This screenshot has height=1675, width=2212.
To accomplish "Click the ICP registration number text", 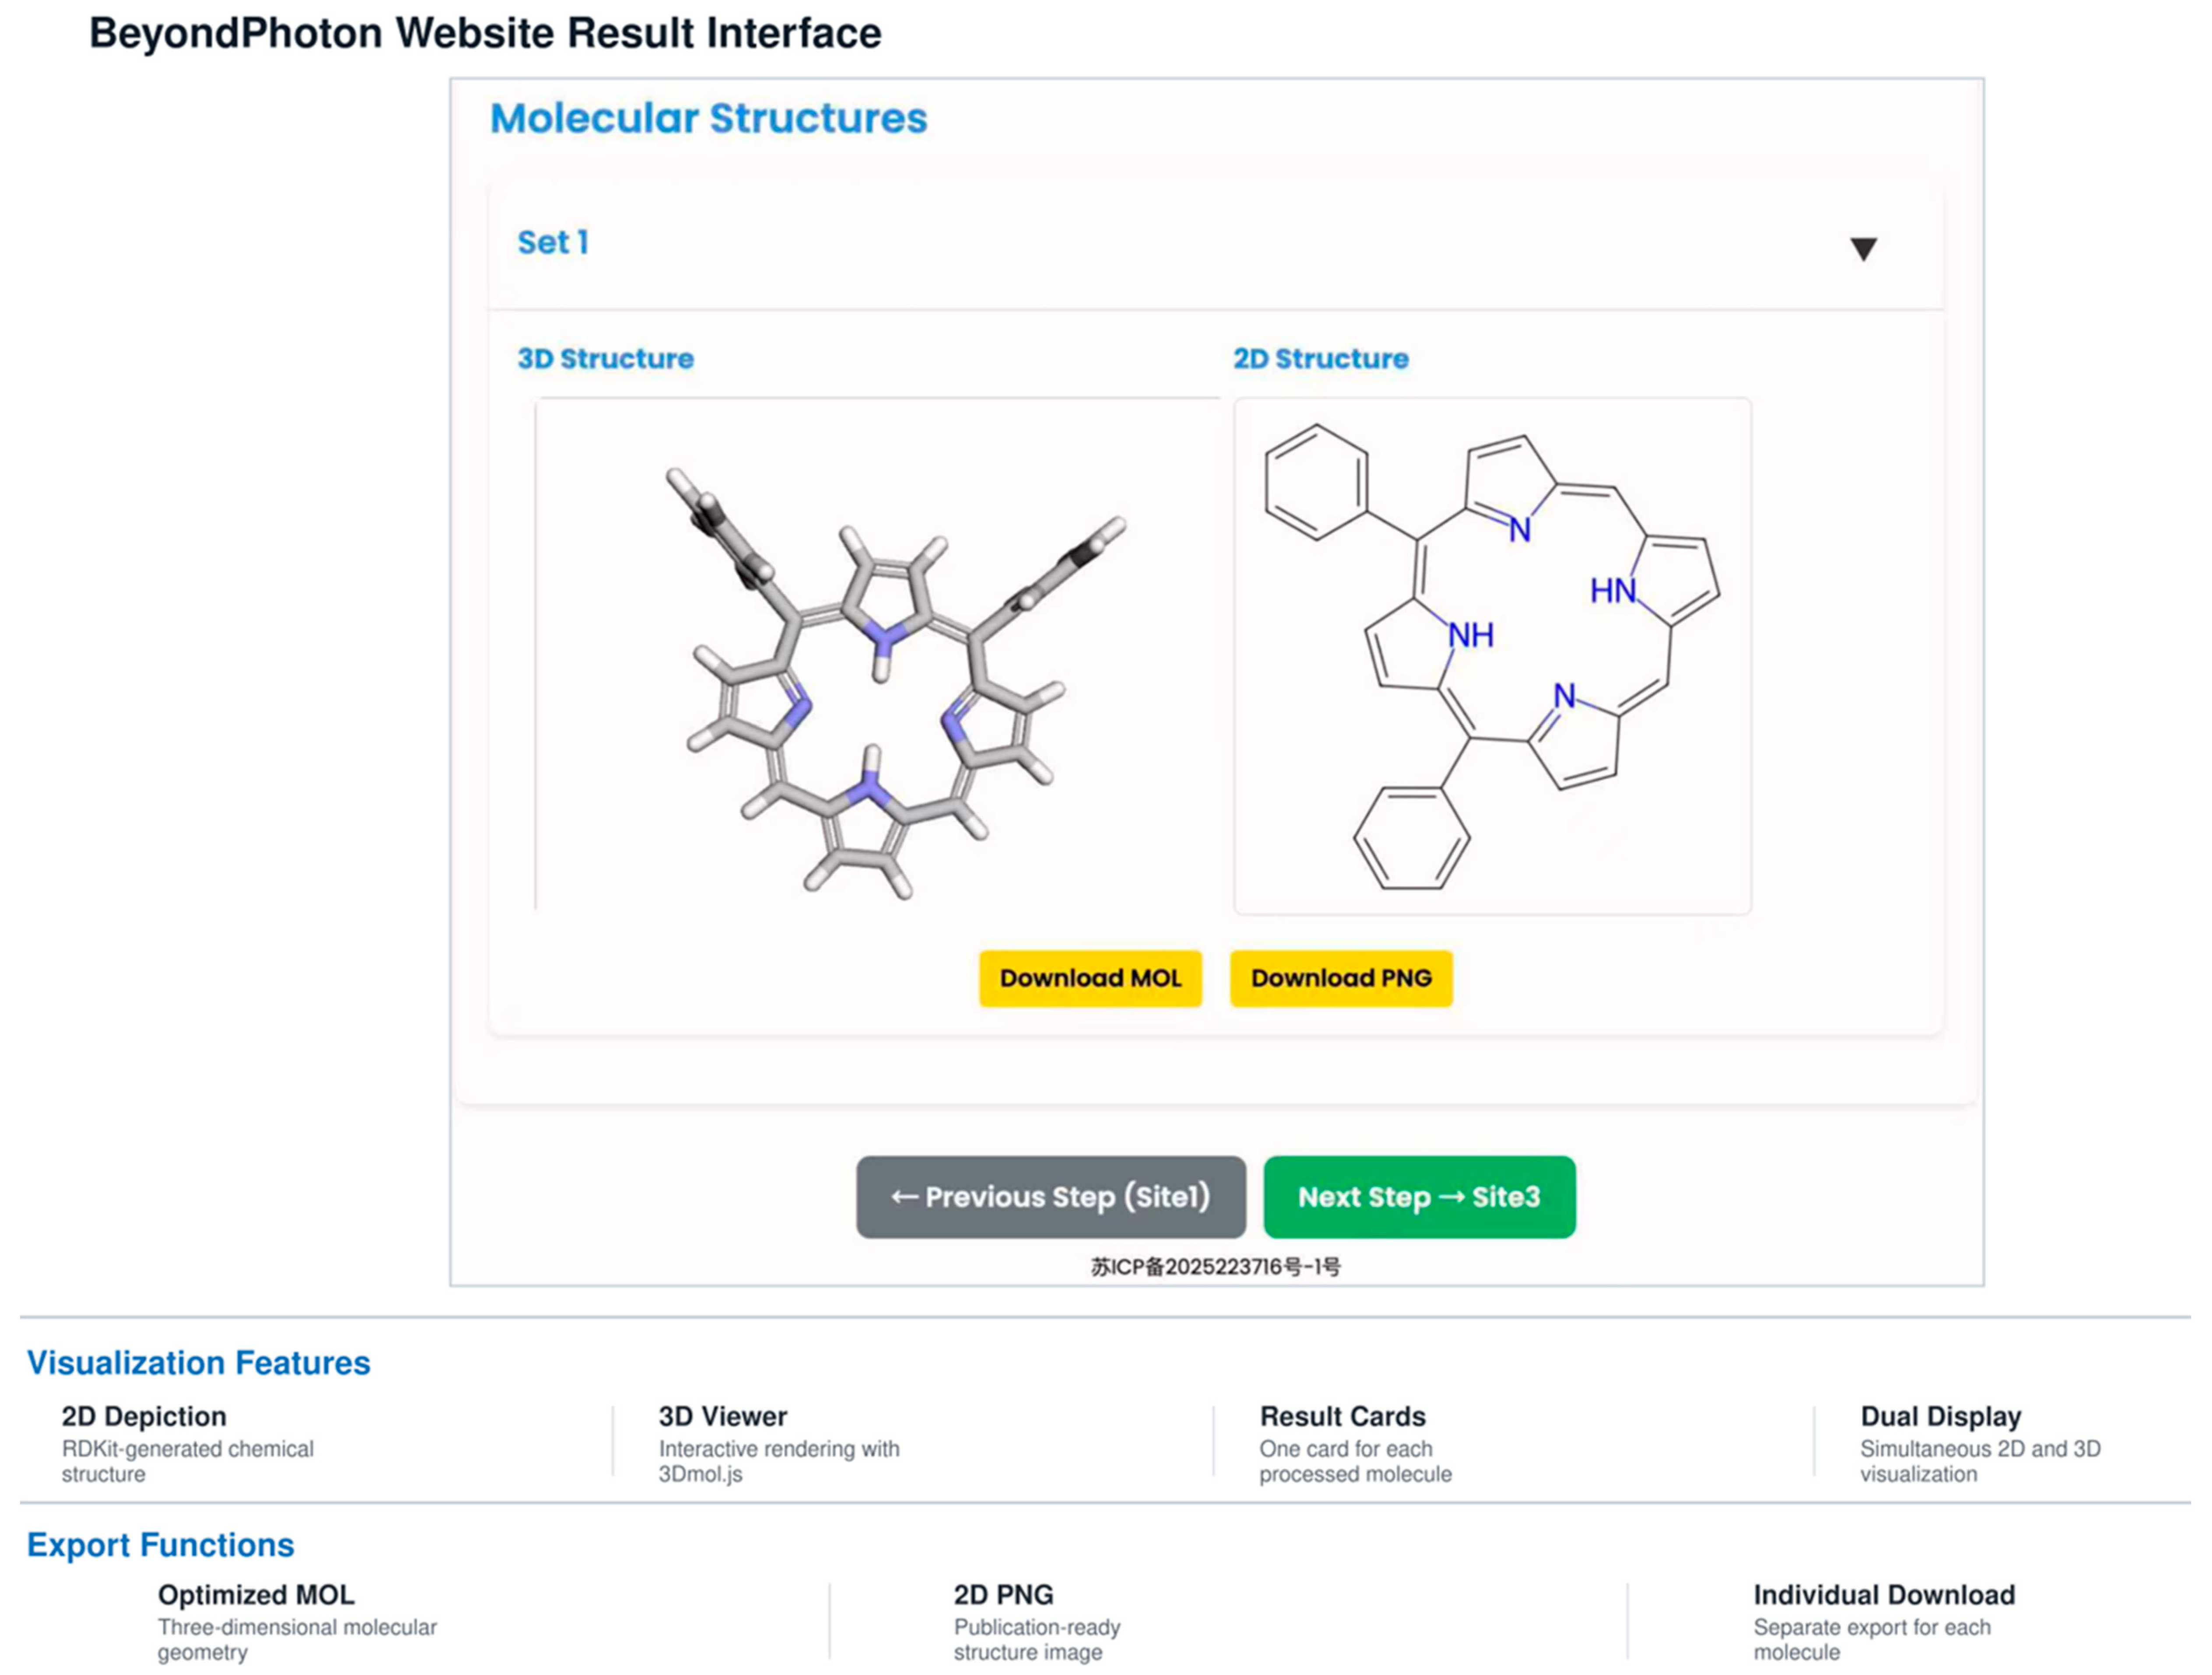I will tap(1215, 1267).
